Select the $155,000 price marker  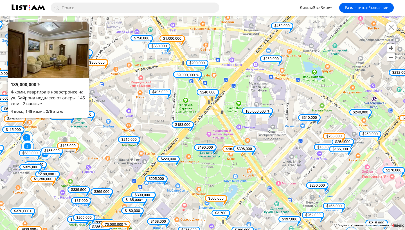click(52, 151)
